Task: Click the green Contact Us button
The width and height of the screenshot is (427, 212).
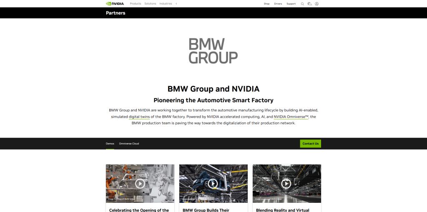Action: tap(310, 144)
